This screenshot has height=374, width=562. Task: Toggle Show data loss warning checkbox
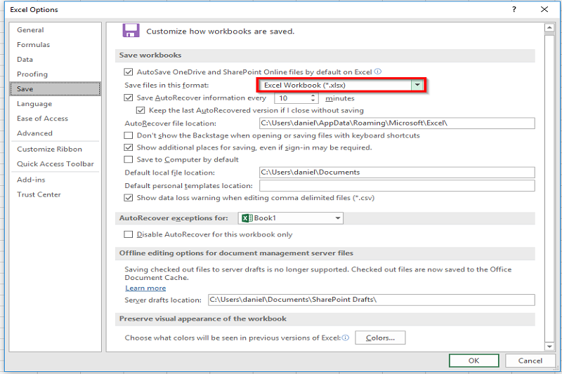tap(129, 198)
